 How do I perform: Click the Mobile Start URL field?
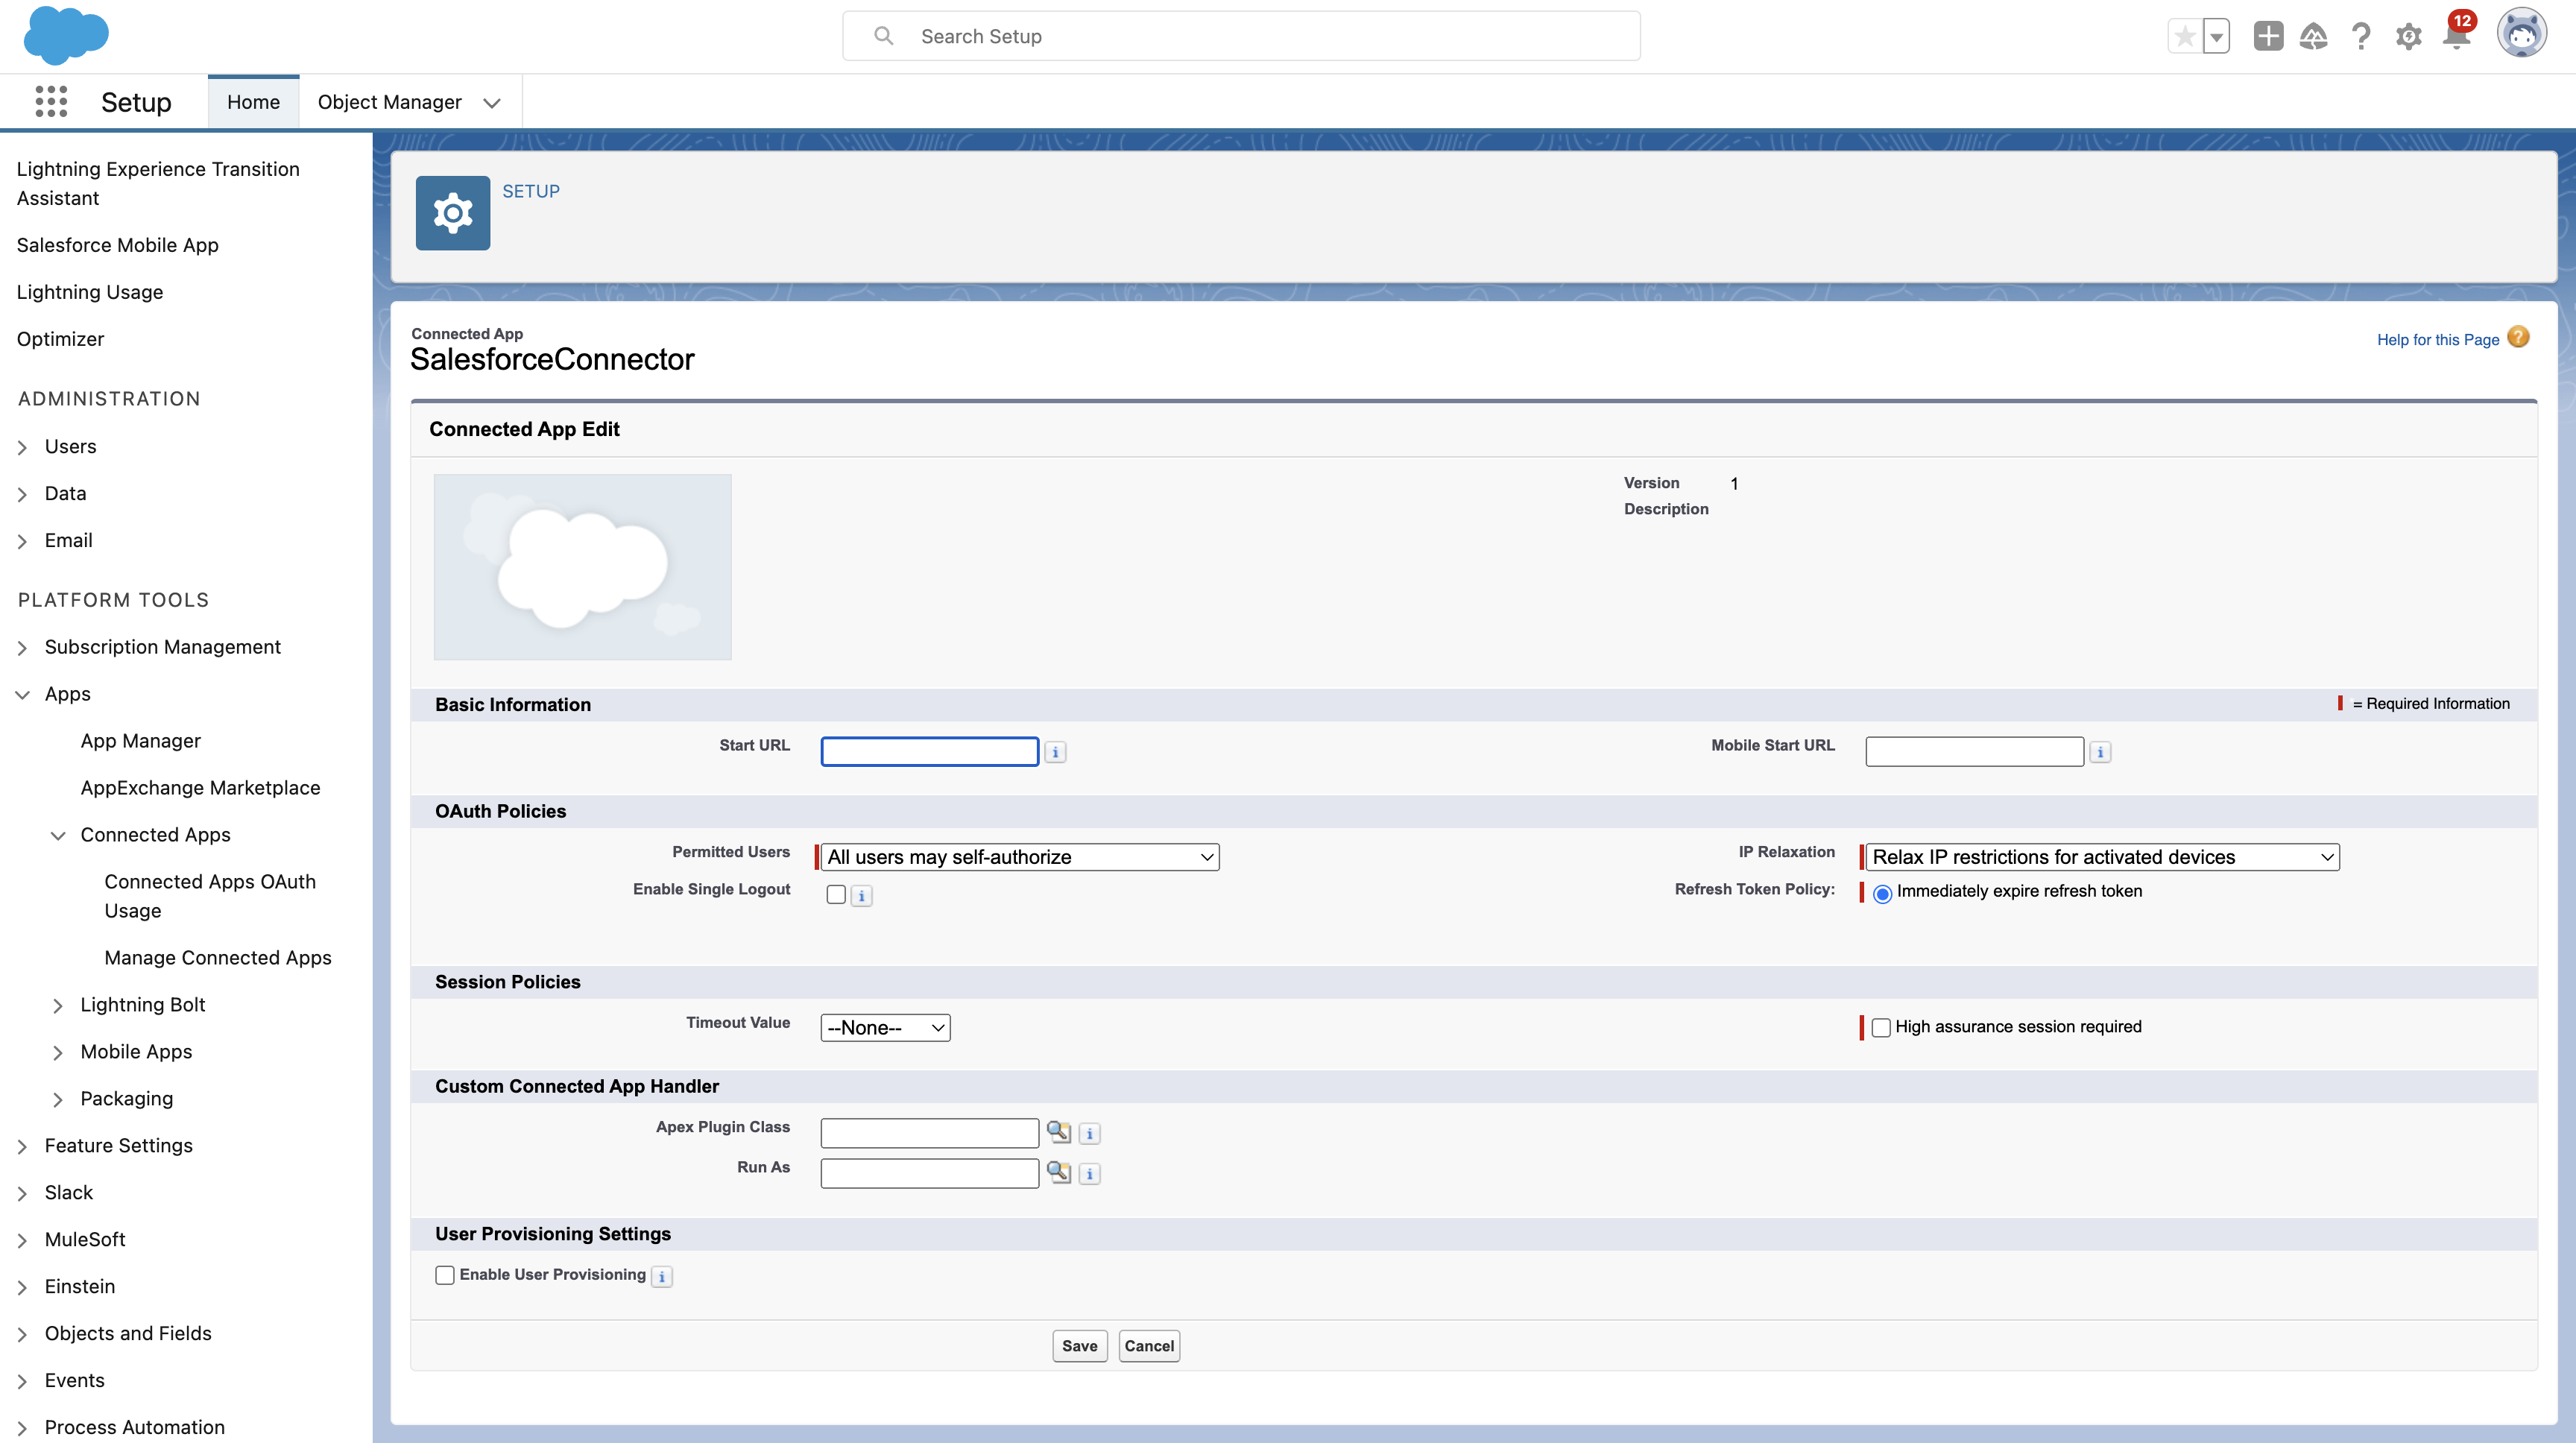point(1974,752)
